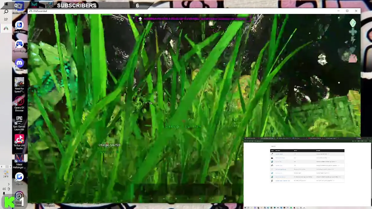The image size is (372, 209).
Task: Open the Epic Games Launcher shortcut
Action: click(x=19, y=123)
